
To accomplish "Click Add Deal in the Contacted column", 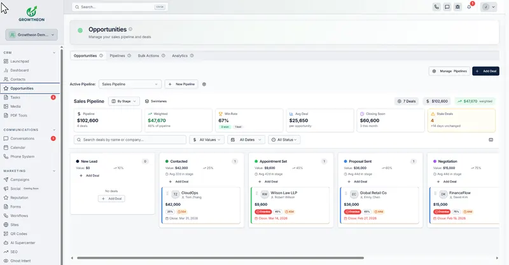I will tap(179, 182).
